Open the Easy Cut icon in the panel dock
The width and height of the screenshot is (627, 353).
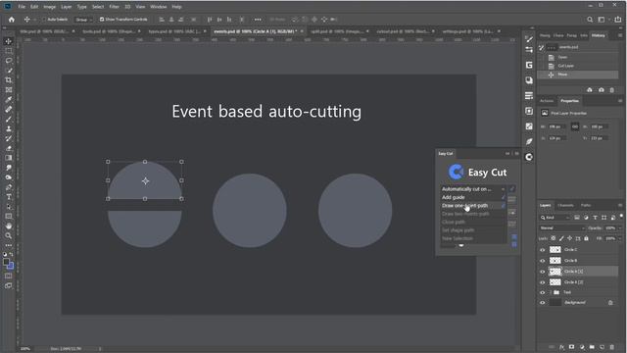[x=529, y=157]
